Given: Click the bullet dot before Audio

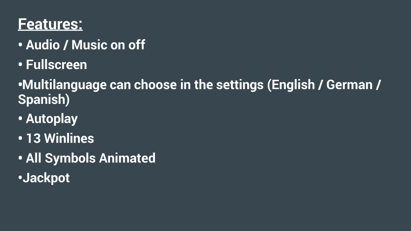Looking at the screenshot, I should tap(20, 45).
